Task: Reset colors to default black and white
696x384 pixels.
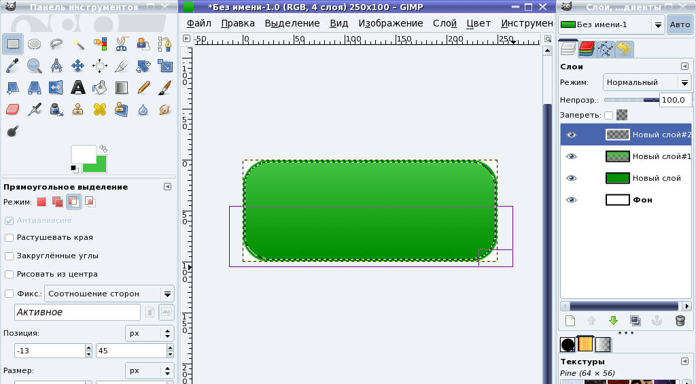Action: [x=75, y=169]
